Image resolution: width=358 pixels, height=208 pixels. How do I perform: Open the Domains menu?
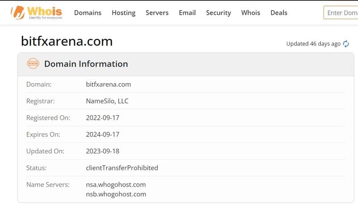88,13
